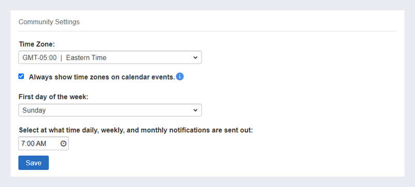Click the 'Eastern Time' text in the selector
Image resolution: width=415 pixels, height=187 pixels.
[87, 57]
